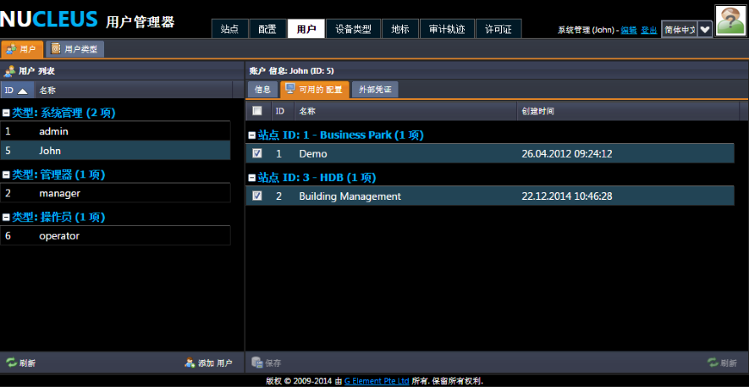Uncheck the Demo configuration checkbox
Image resolution: width=749 pixels, height=387 pixels.
click(x=257, y=153)
